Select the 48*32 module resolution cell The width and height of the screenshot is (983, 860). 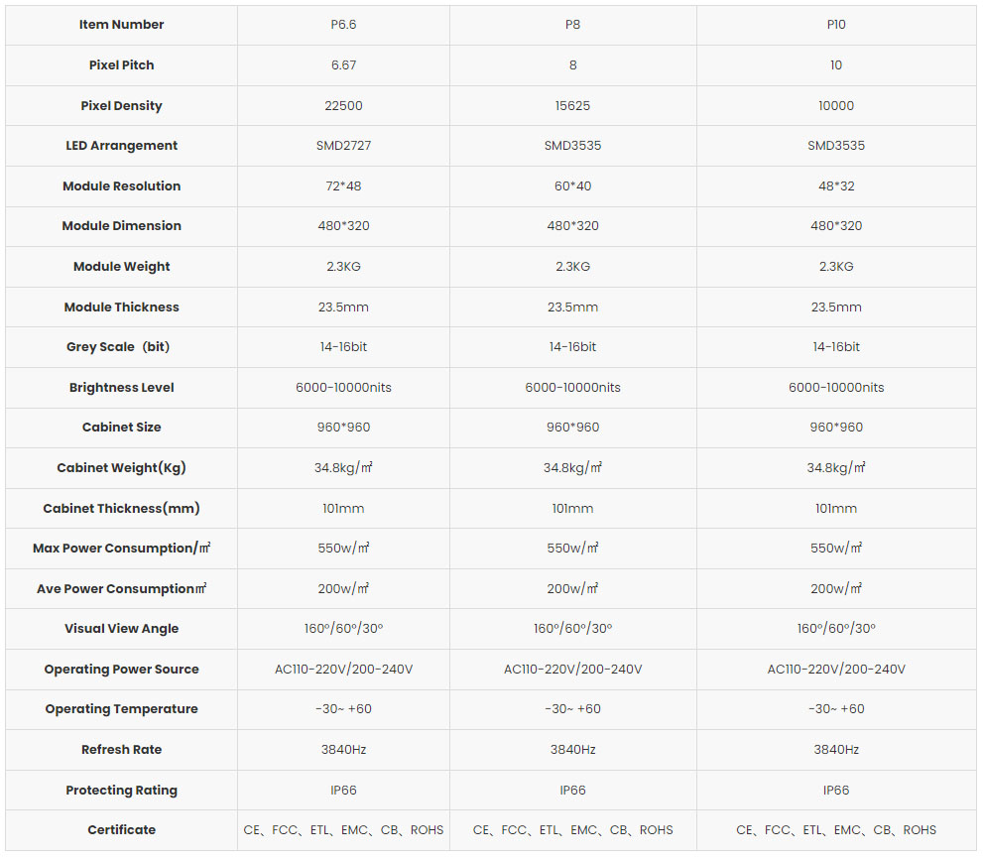pos(835,186)
